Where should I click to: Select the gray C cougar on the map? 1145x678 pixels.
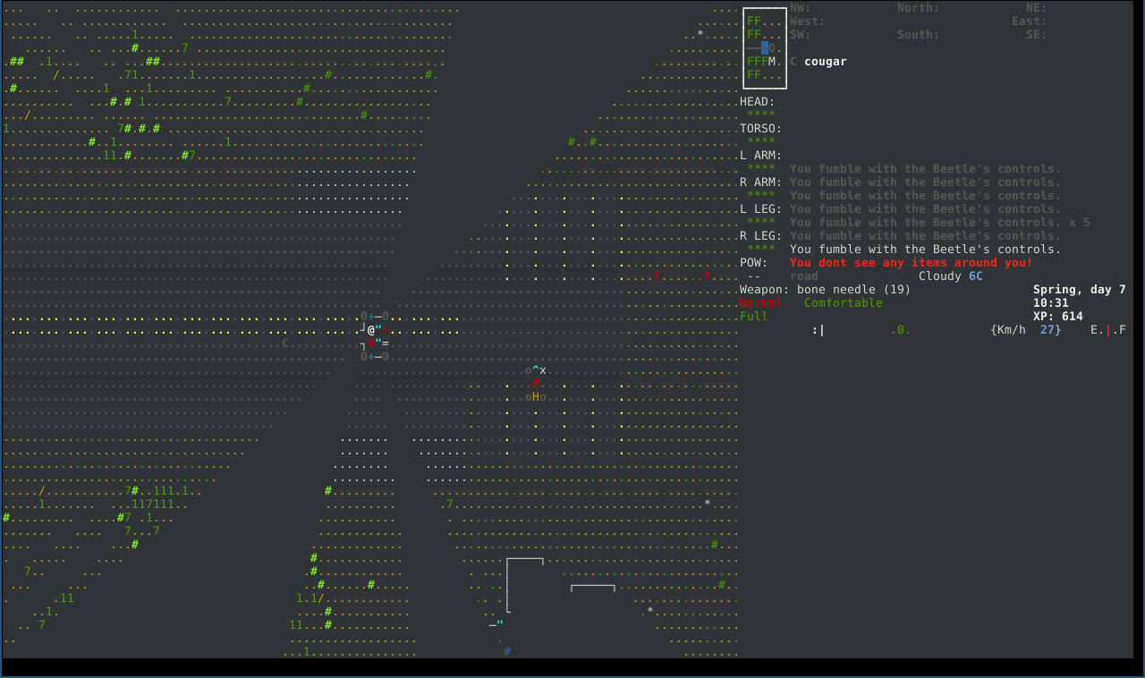[285, 343]
